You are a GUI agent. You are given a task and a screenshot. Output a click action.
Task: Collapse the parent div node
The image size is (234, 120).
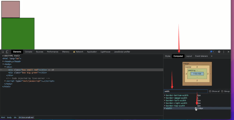tap(5, 67)
